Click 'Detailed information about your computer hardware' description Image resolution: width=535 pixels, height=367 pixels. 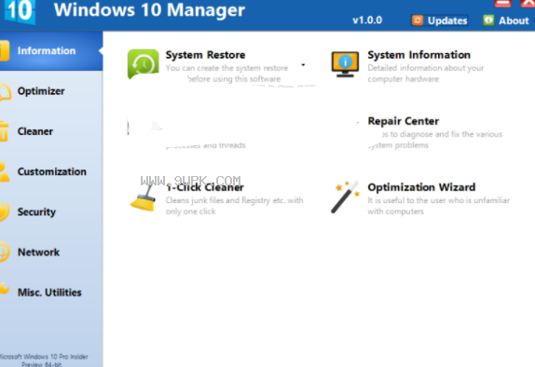pyautogui.click(x=425, y=74)
